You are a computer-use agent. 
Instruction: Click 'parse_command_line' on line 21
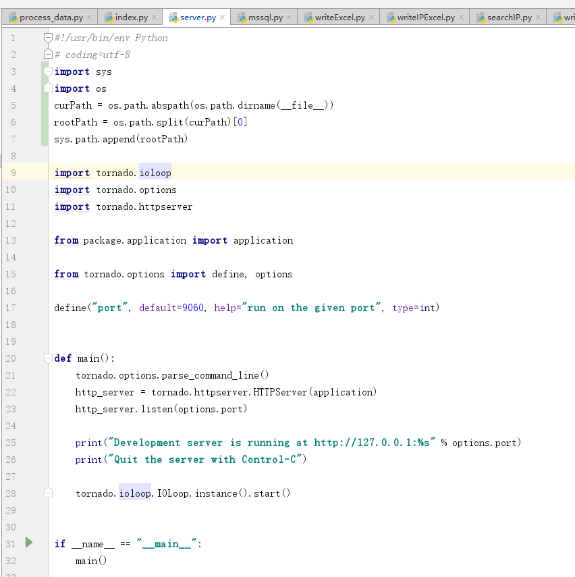tap(210, 375)
